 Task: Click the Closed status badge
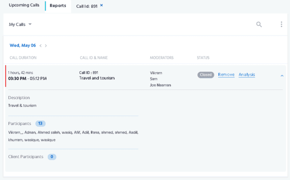click(206, 75)
